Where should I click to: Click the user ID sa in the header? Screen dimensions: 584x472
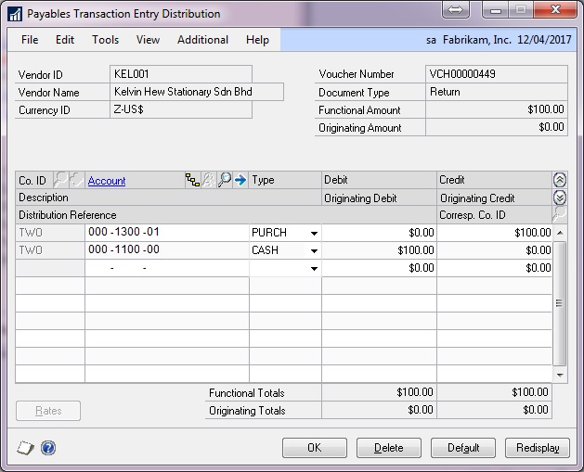431,40
